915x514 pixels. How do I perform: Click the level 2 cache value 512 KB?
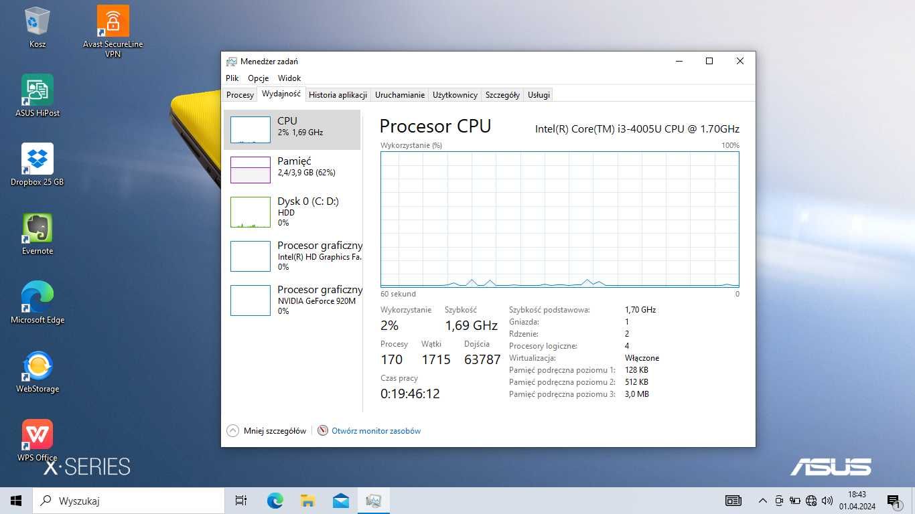[x=636, y=382]
